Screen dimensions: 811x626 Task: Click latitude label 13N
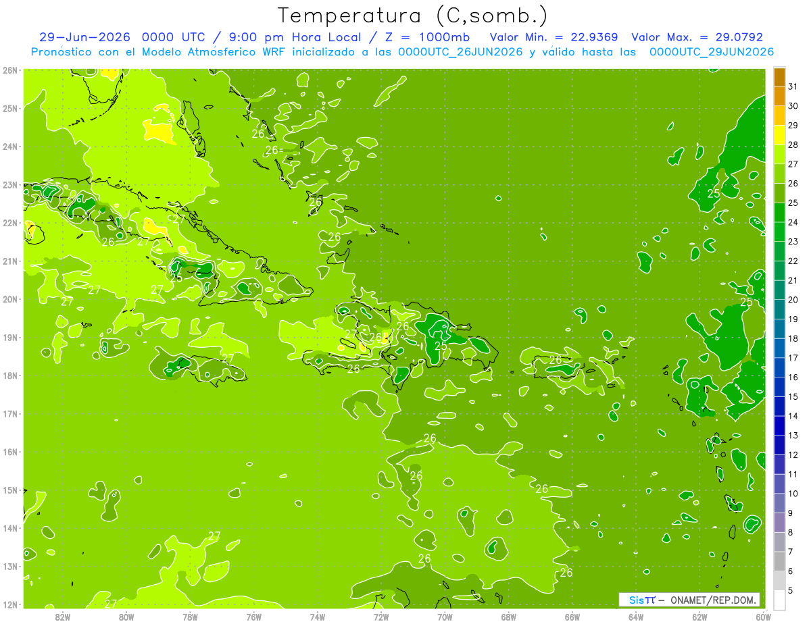click(x=9, y=566)
